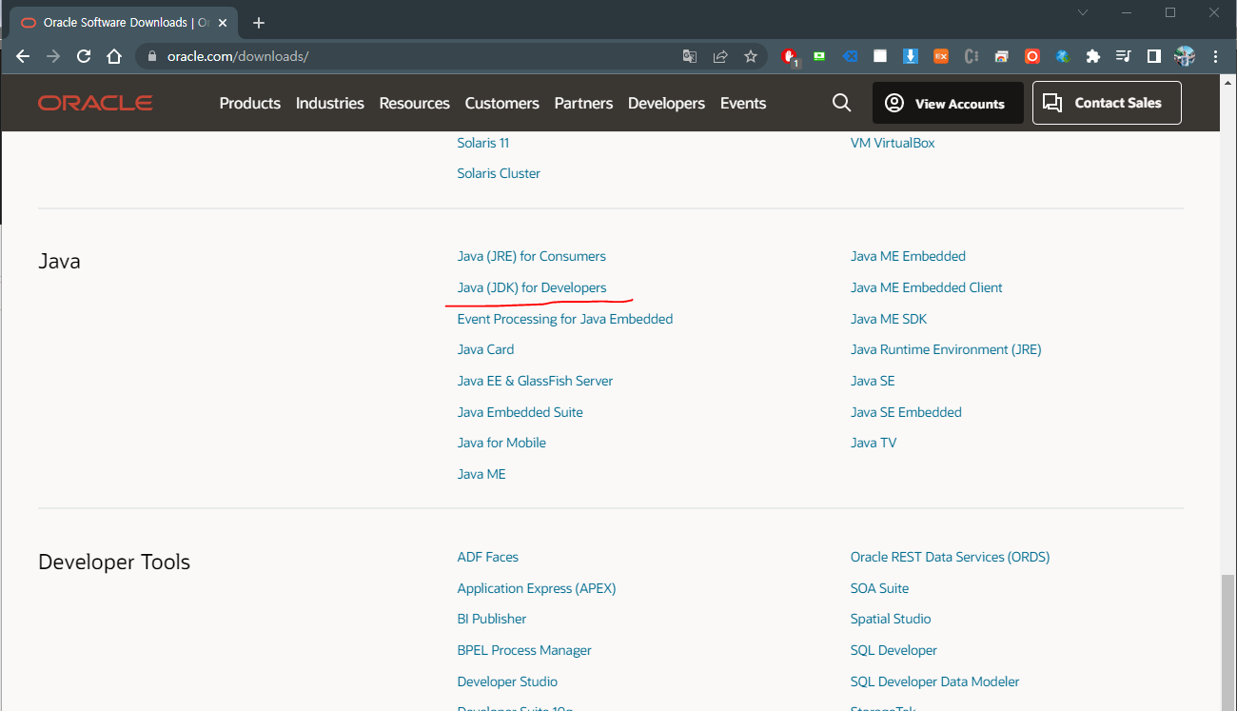Screen dimensions: 1237x711
Task: Open the orange EX extension icon
Action: pyautogui.click(x=941, y=56)
